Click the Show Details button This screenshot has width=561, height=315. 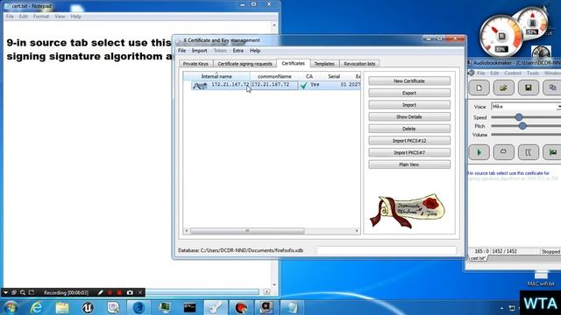[x=409, y=116]
